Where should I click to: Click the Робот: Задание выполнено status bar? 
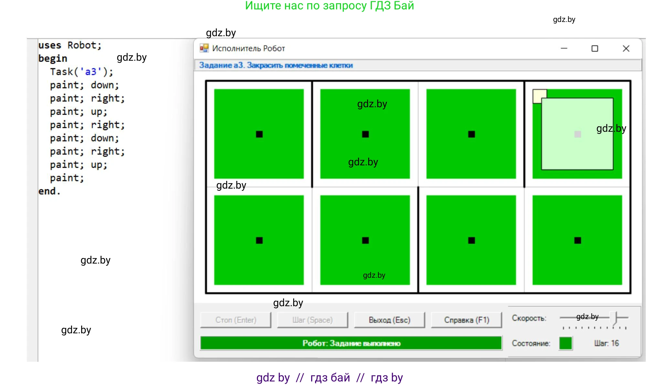coord(351,343)
